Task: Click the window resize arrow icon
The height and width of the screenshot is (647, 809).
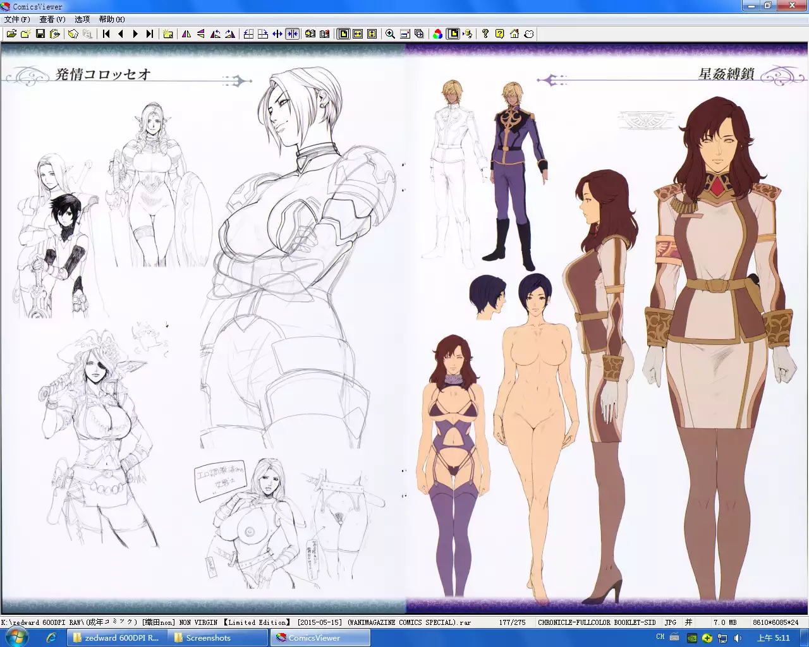Action: (405, 34)
